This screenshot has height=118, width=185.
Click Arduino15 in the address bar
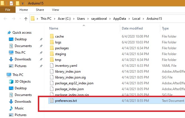tap(154, 19)
